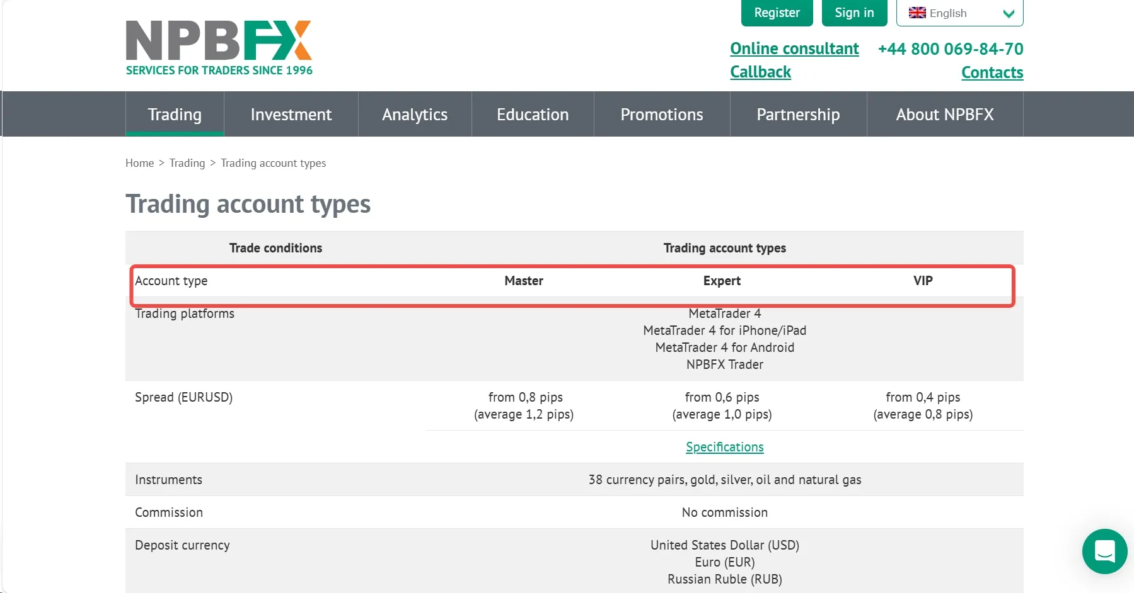Viewport: 1134px width, 593px height.
Task: Click the Trade conditions table header
Action: coord(275,248)
